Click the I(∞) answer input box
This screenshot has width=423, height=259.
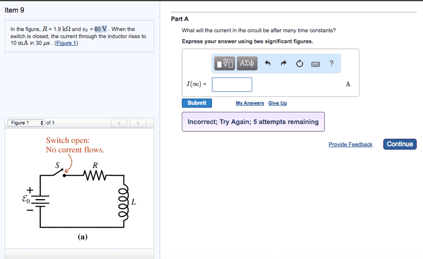click(x=232, y=84)
